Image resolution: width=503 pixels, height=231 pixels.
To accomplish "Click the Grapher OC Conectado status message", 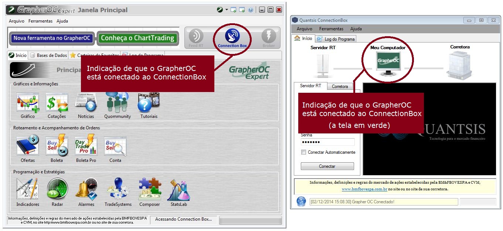I will 384,202.
